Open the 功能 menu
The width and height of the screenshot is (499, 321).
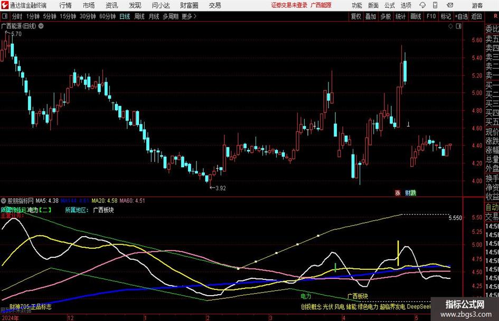tap(357, 5)
